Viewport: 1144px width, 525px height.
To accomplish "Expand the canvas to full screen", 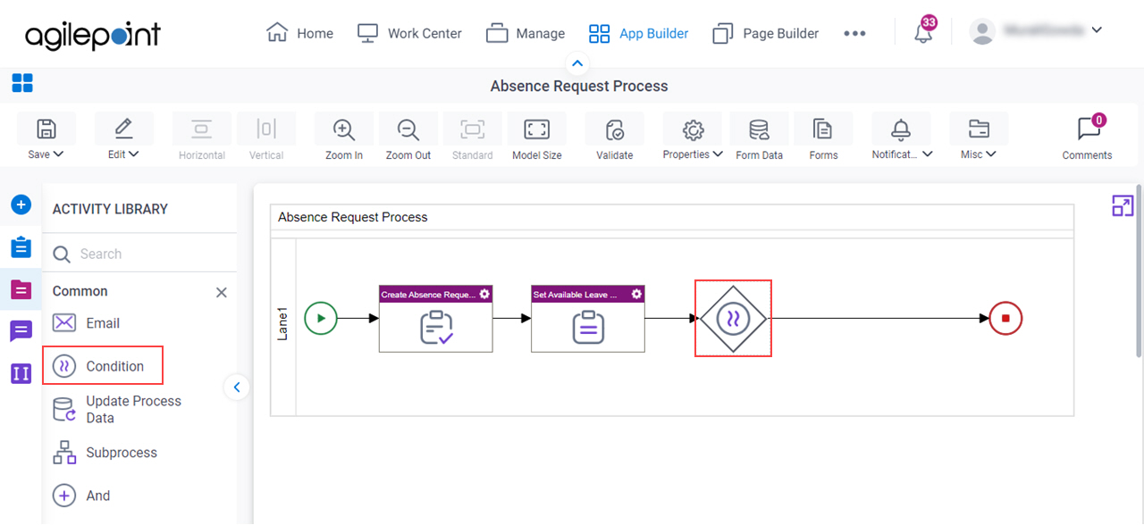I will pos(1123,206).
